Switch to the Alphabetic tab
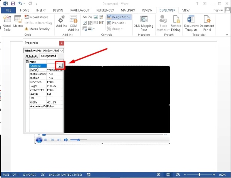 click(31, 56)
